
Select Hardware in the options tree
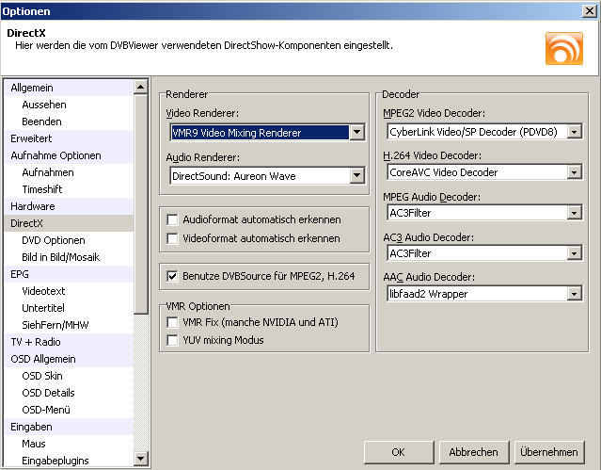pos(33,206)
